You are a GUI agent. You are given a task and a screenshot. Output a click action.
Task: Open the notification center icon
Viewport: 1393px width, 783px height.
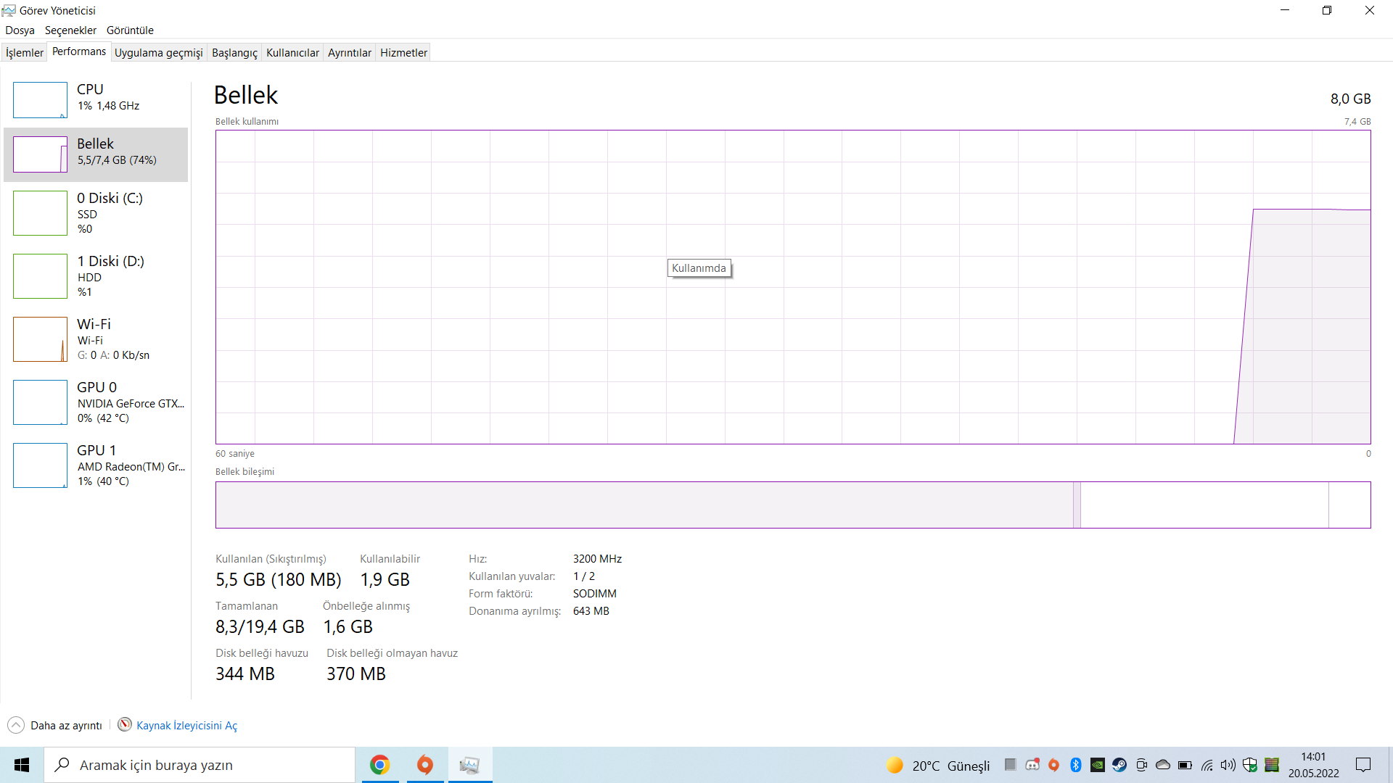point(1363,765)
